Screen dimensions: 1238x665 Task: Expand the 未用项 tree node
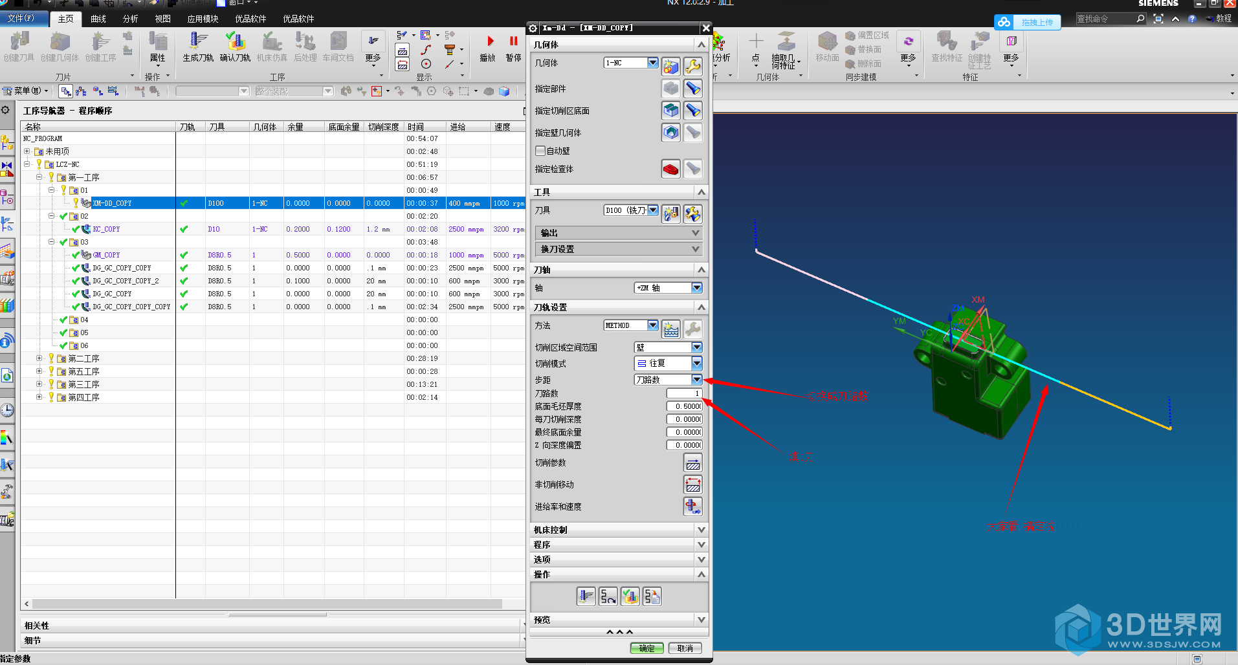[27, 151]
